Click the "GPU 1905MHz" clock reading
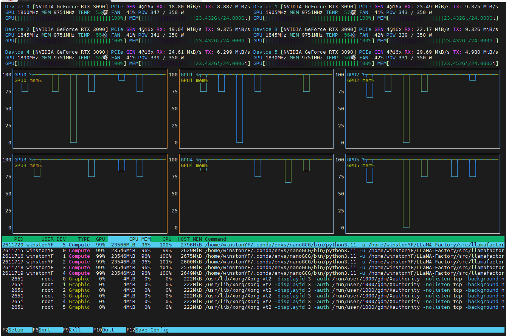Screen dimensions: 506x336 coord(270,12)
